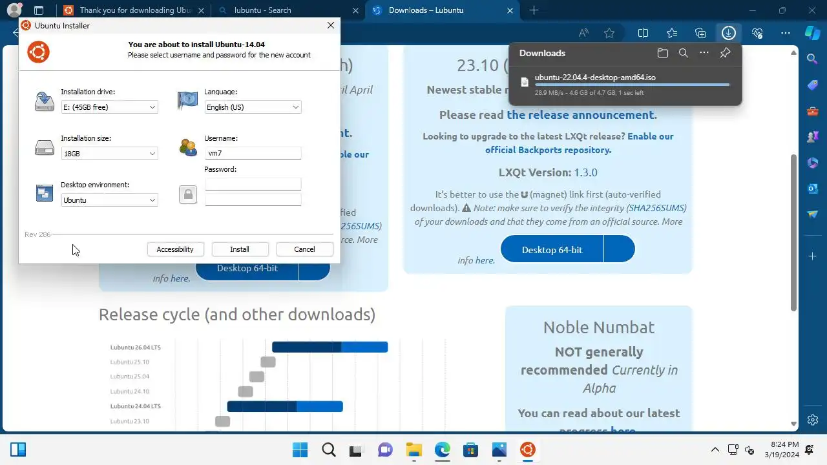Screen dimensions: 827x465
Task: Open Edge sidebar settings gear
Action: [812, 420]
